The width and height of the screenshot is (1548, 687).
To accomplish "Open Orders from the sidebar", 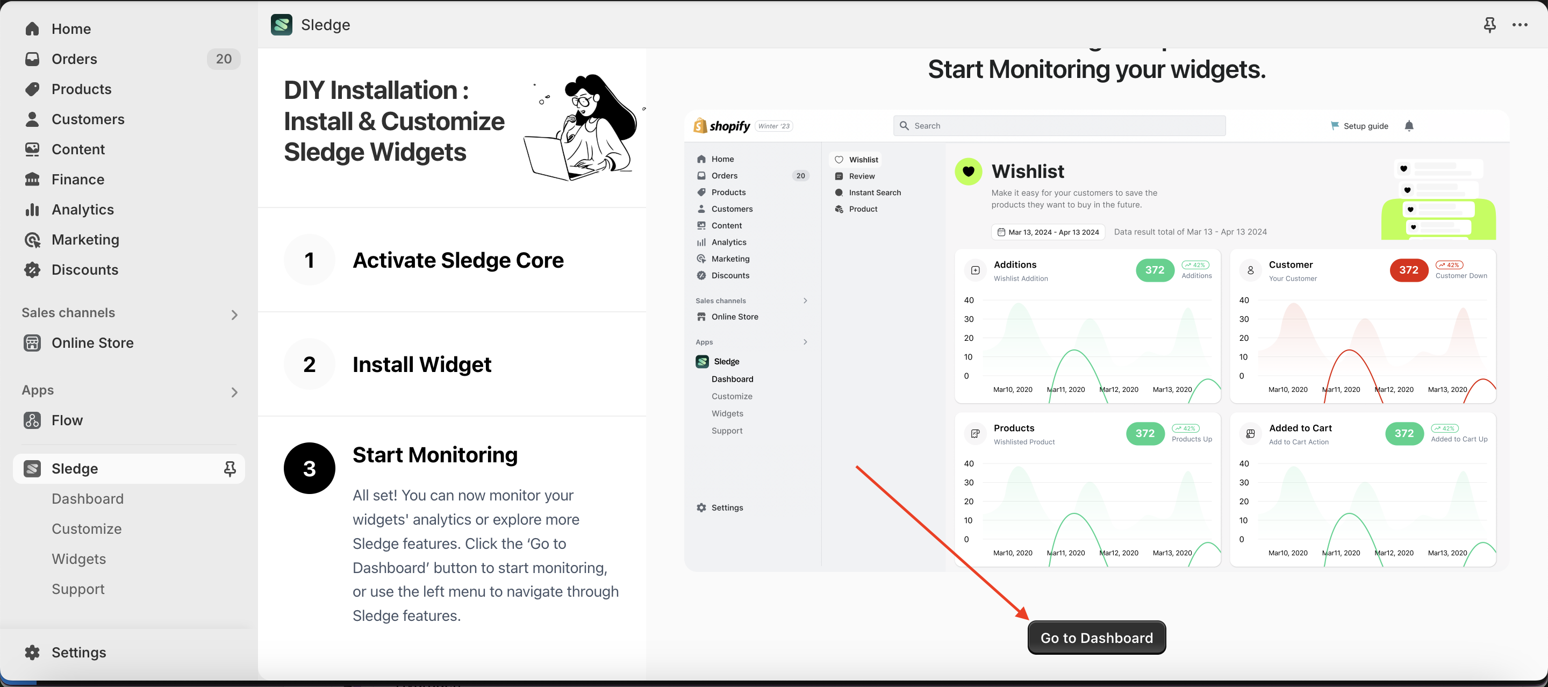I will [x=74, y=59].
